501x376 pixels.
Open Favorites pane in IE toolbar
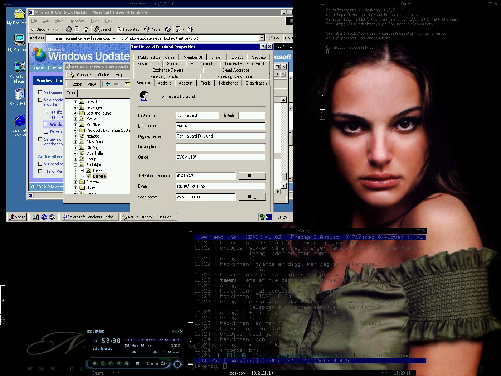pos(128,29)
